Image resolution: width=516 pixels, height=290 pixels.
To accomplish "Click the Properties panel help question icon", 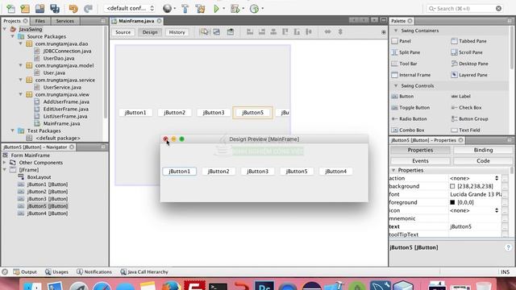I will [x=508, y=247].
